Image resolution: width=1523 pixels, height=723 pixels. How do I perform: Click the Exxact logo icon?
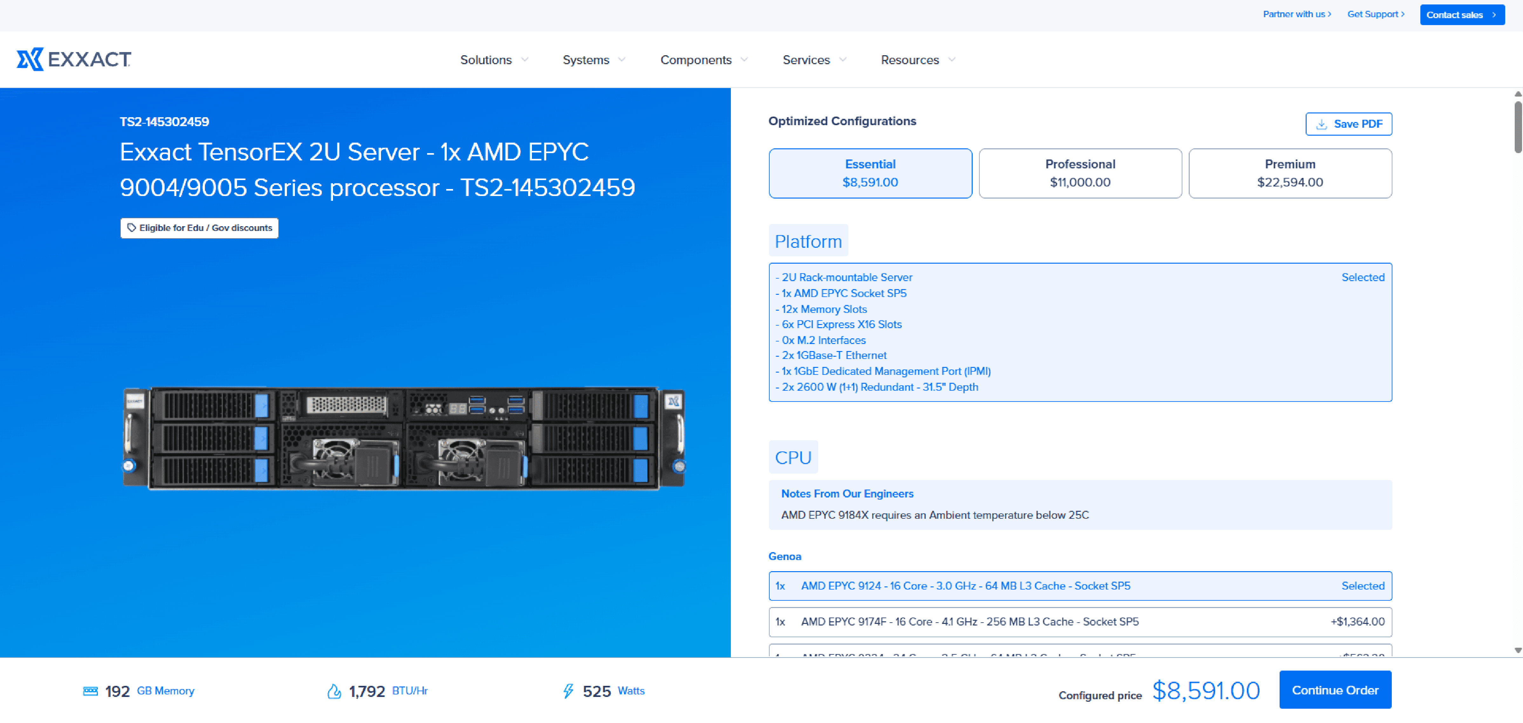tap(30, 60)
